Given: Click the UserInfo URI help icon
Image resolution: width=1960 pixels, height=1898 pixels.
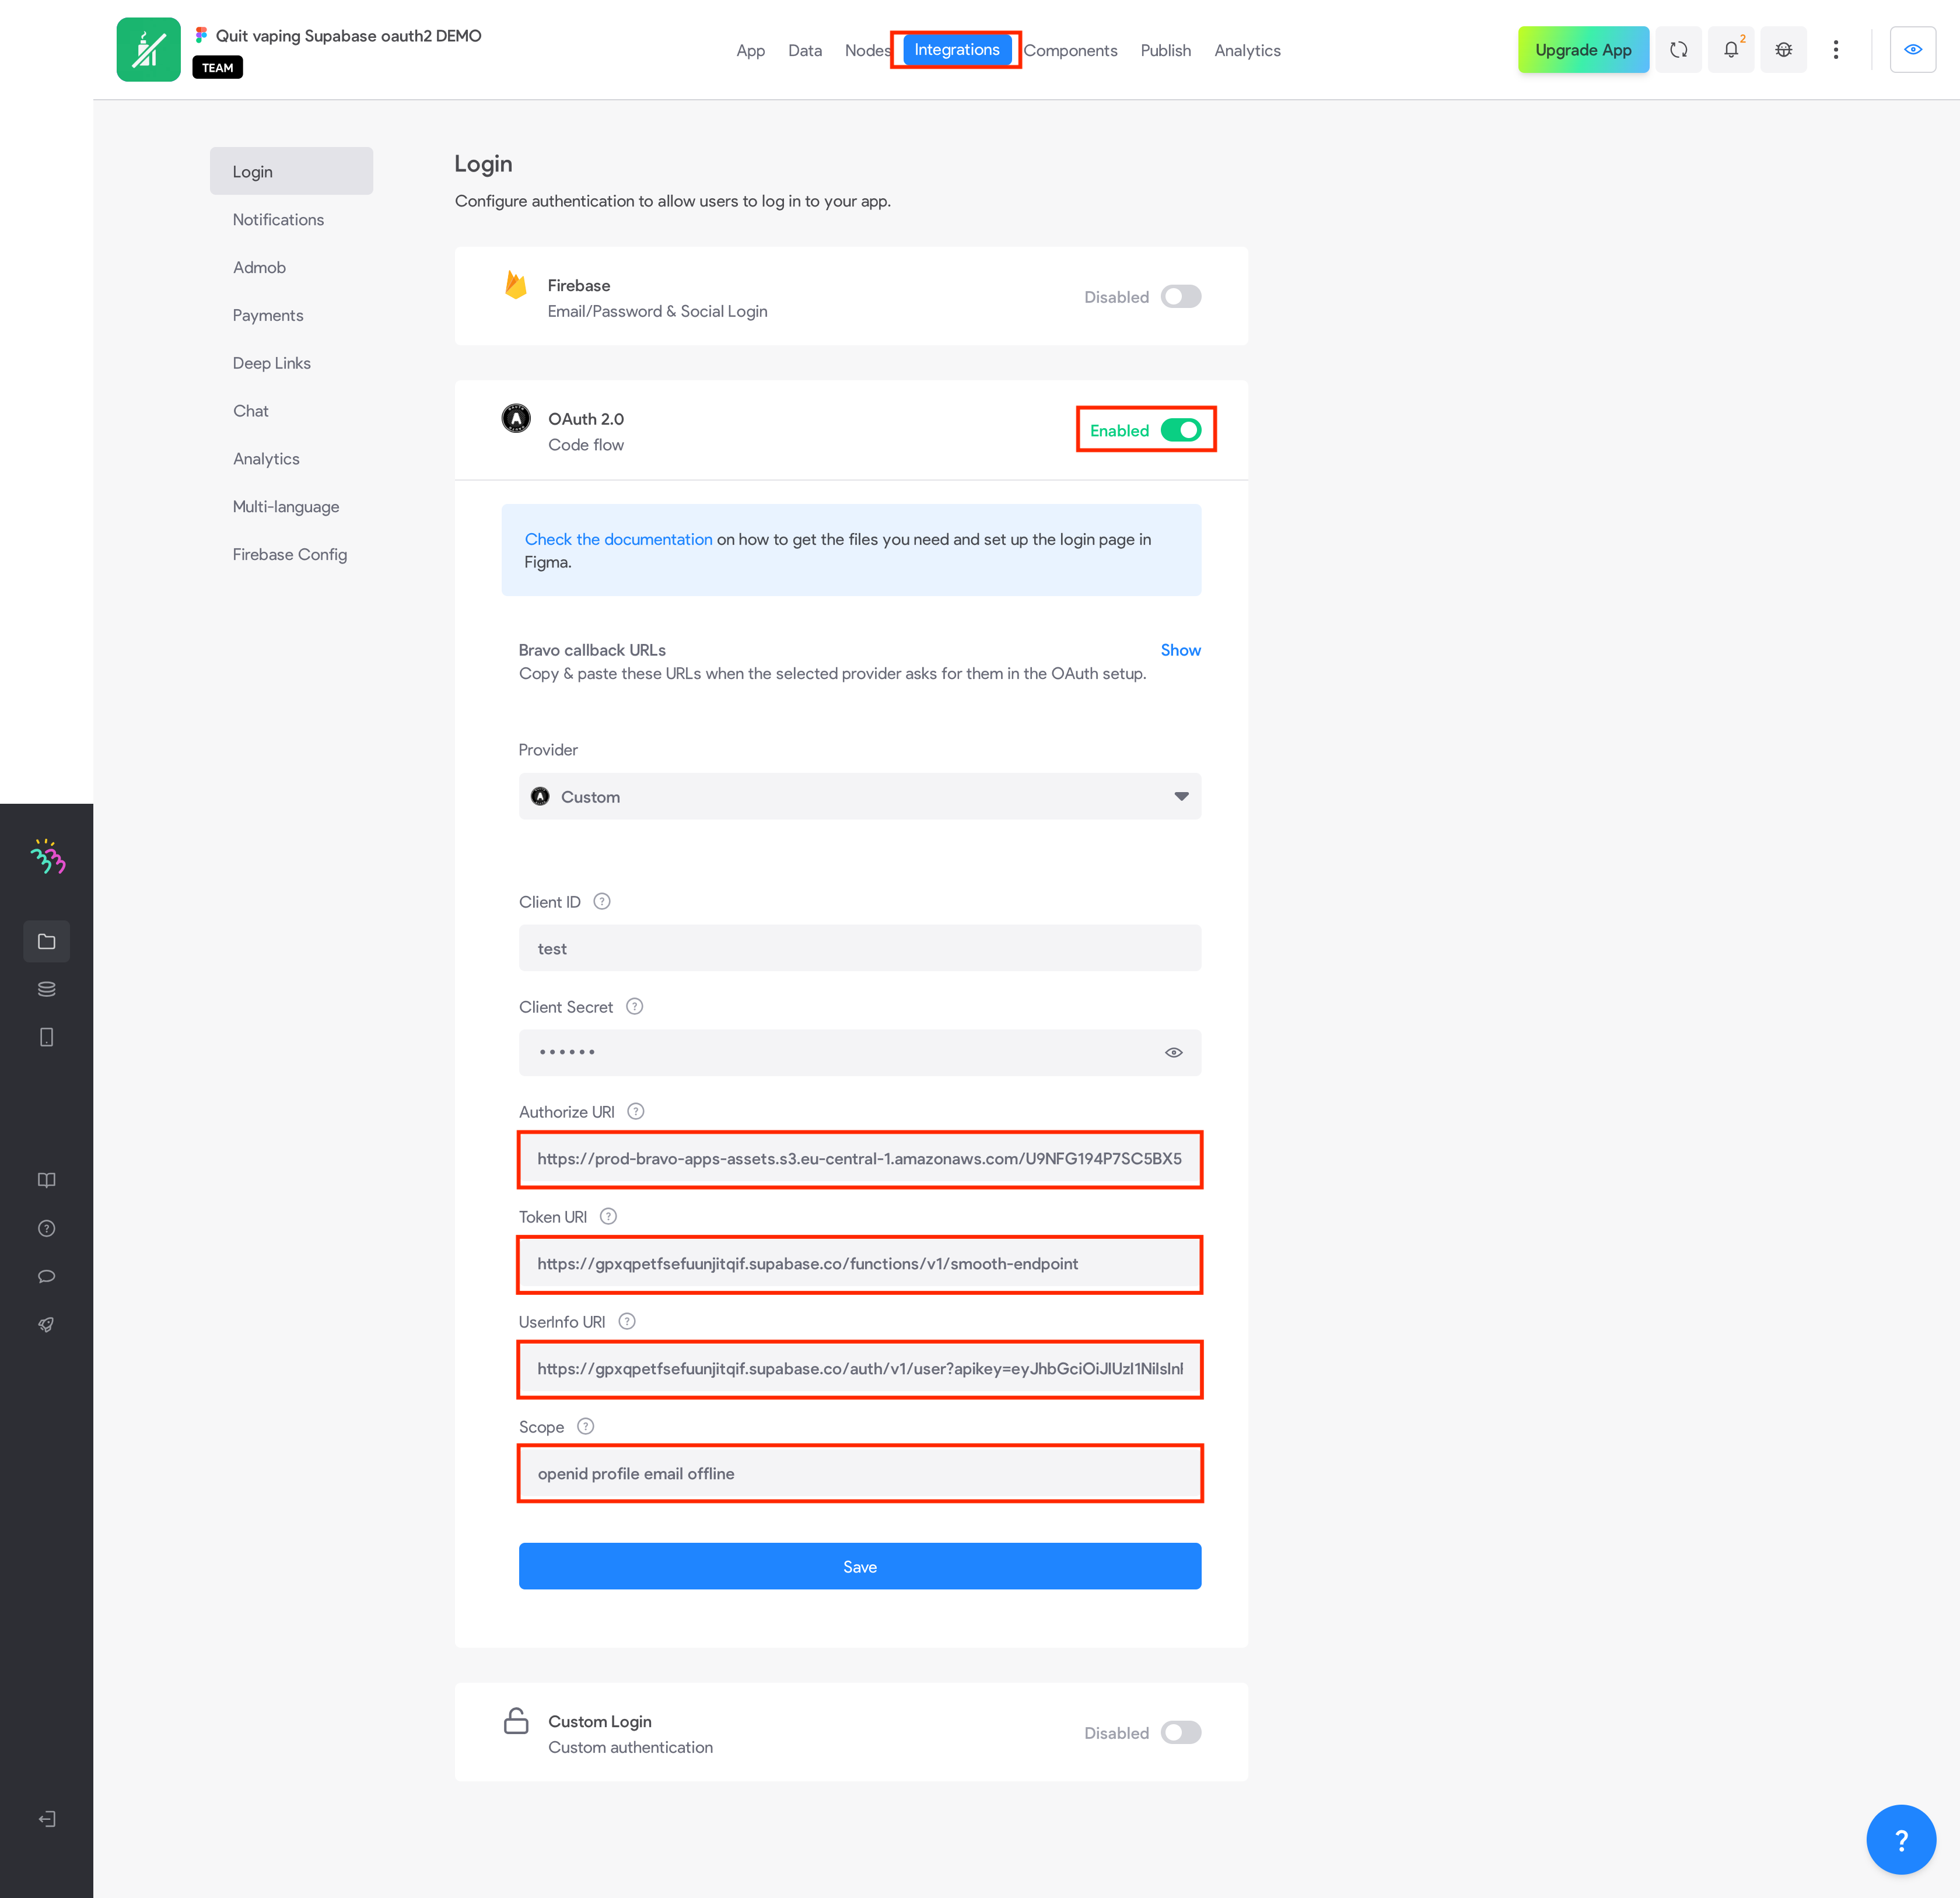Looking at the screenshot, I should coord(627,1321).
